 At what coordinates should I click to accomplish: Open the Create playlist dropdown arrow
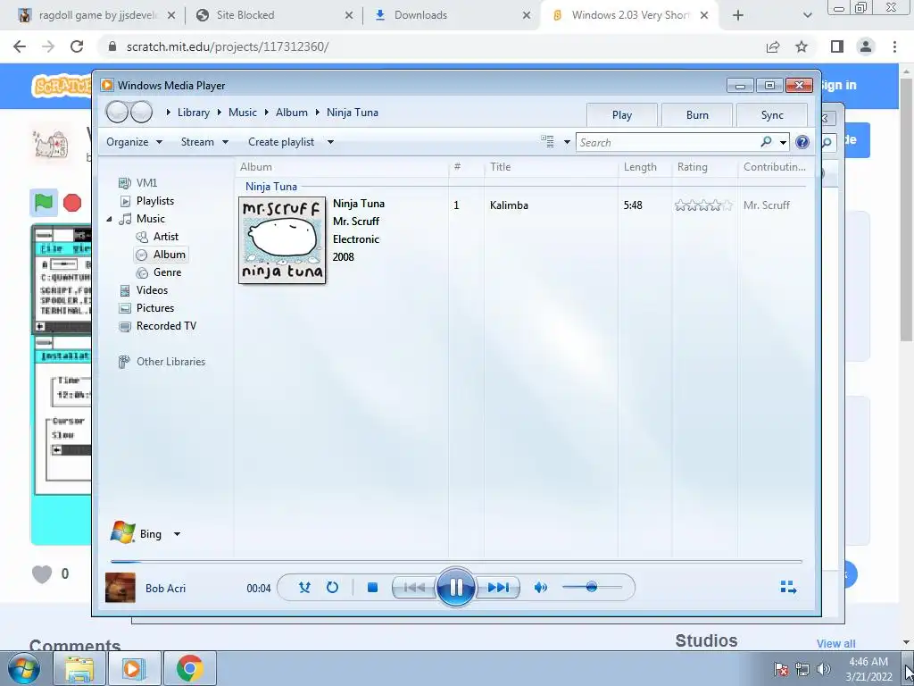330,142
